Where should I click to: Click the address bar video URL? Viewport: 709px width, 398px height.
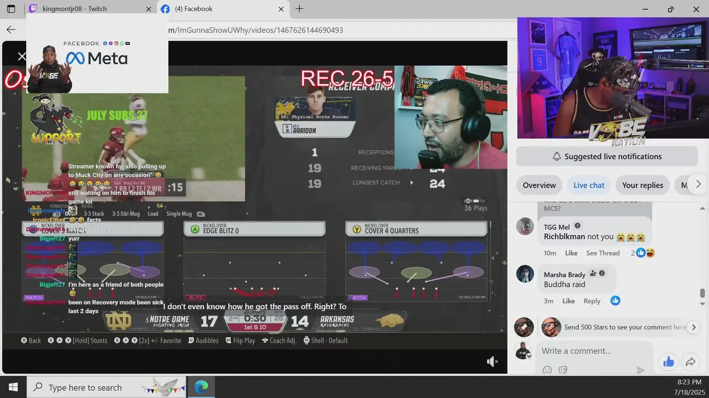click(x=255, y=30)
